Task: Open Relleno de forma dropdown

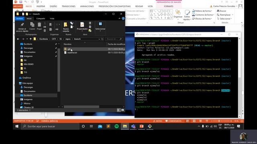Action: click(x=202, y=11)
